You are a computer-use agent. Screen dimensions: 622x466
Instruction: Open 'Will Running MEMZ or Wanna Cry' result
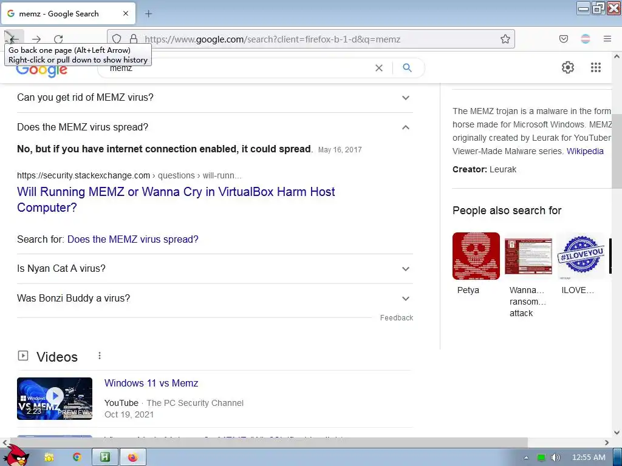176,199
